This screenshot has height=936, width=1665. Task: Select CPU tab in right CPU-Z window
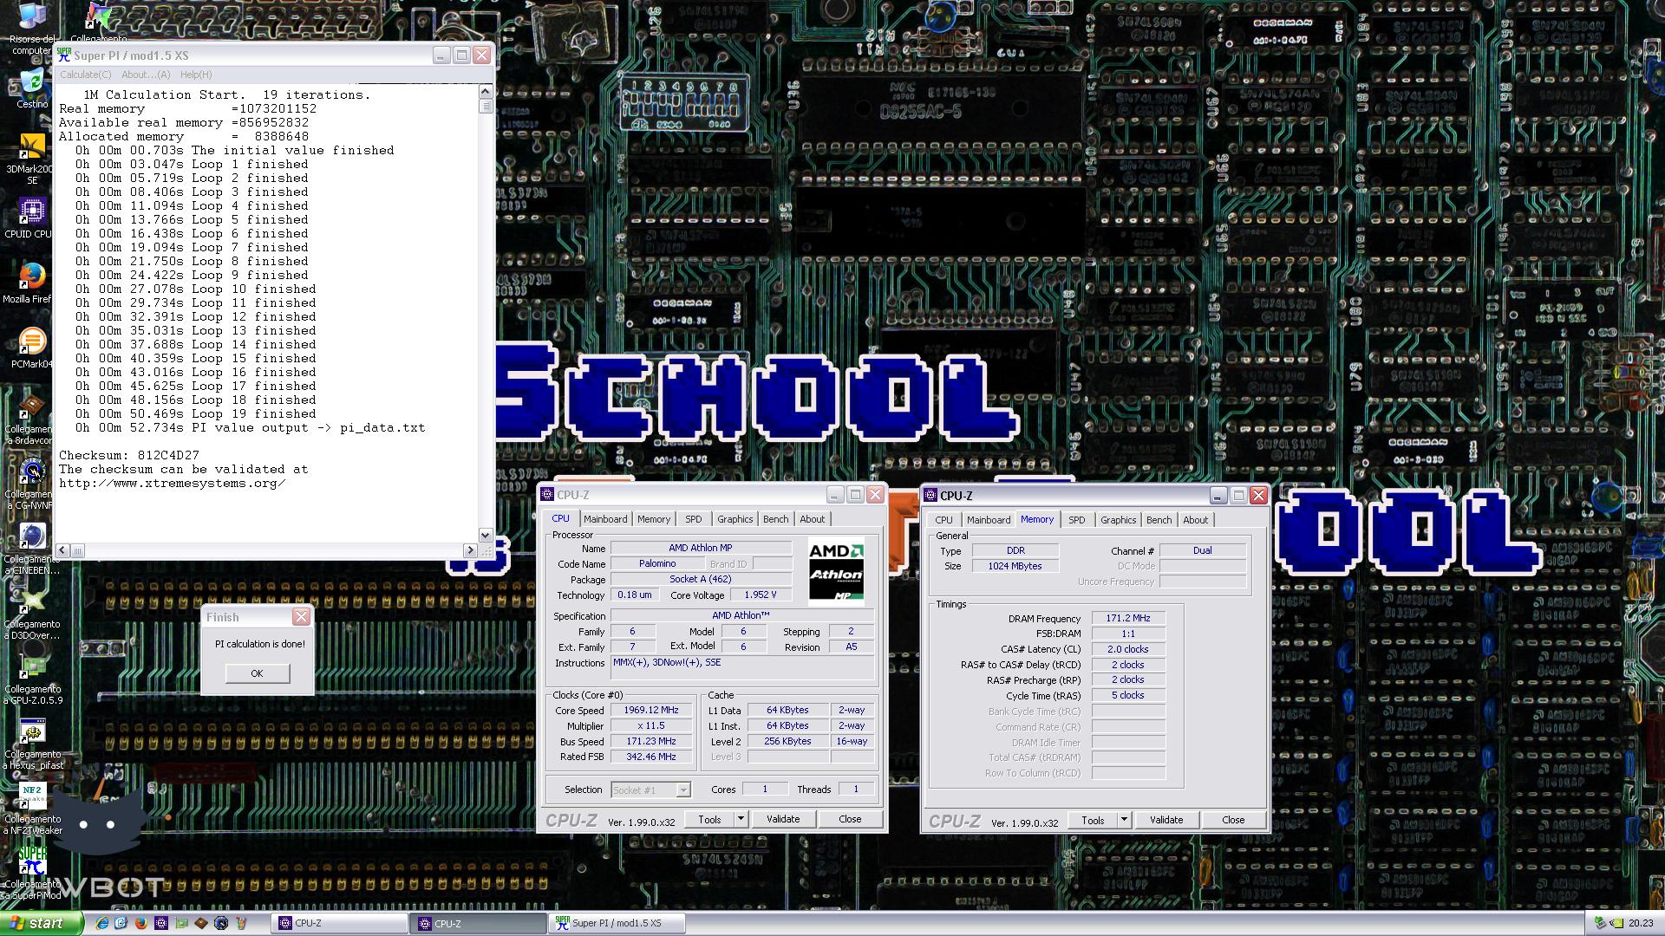944,520
